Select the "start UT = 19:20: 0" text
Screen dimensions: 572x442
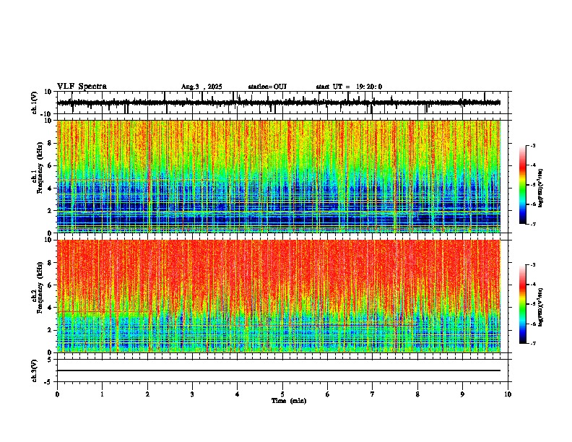(x=349, y=87)
